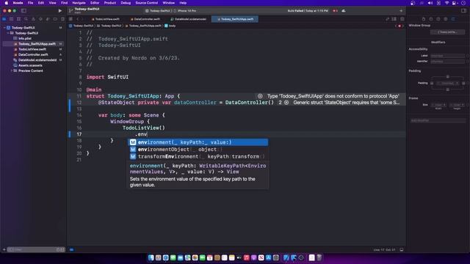Open the Quick Help inspector tab icon
Image resolution: width=470 pixels, height=264 pixels.
(x=438, y=19)
